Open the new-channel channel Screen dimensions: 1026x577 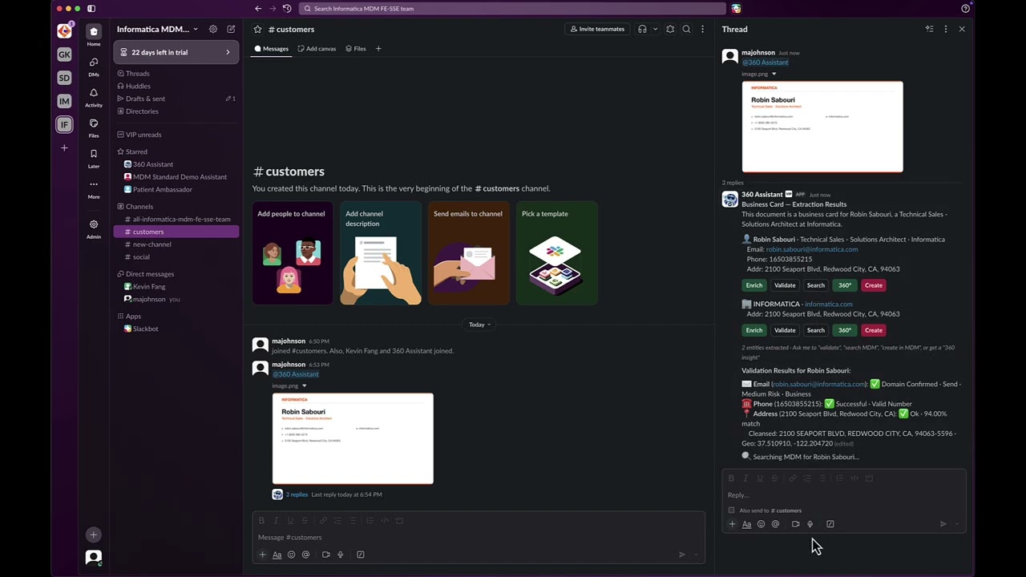tap(176, 244)
